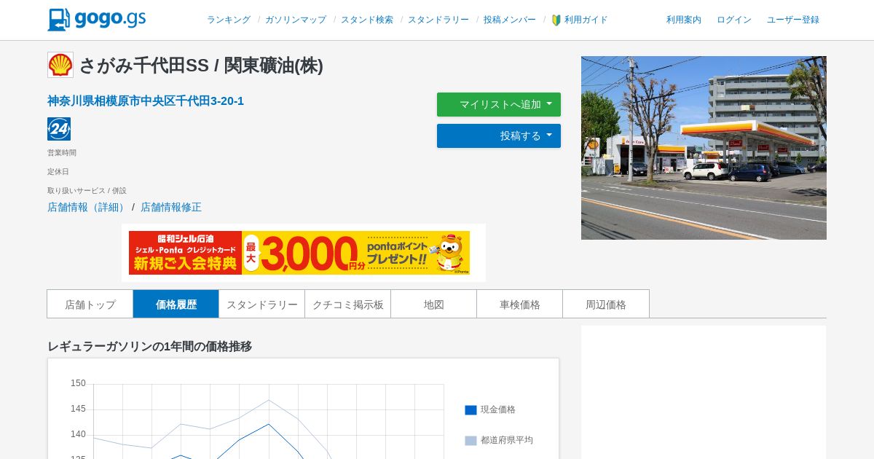Click the 145 value on chart axis

click(x=78, y=409)
